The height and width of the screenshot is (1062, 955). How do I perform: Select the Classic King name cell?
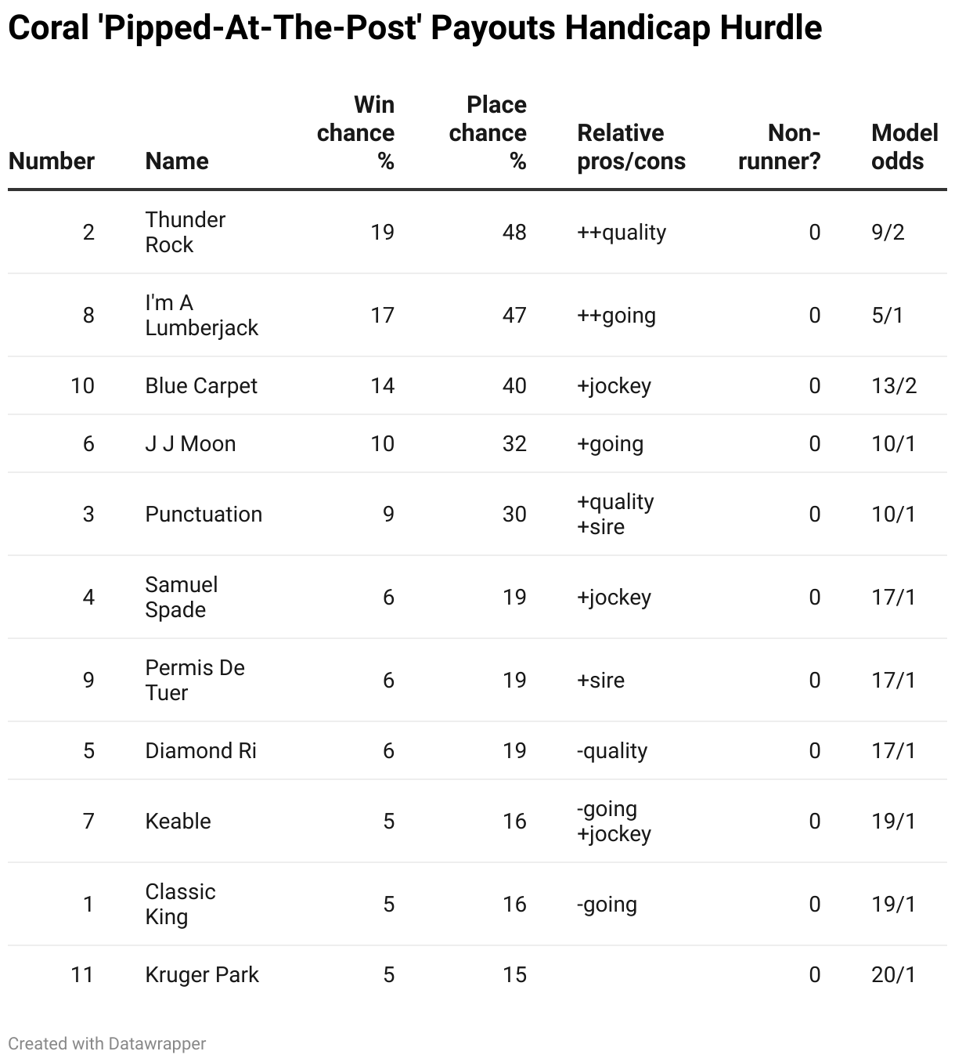[x=180, y=904]
